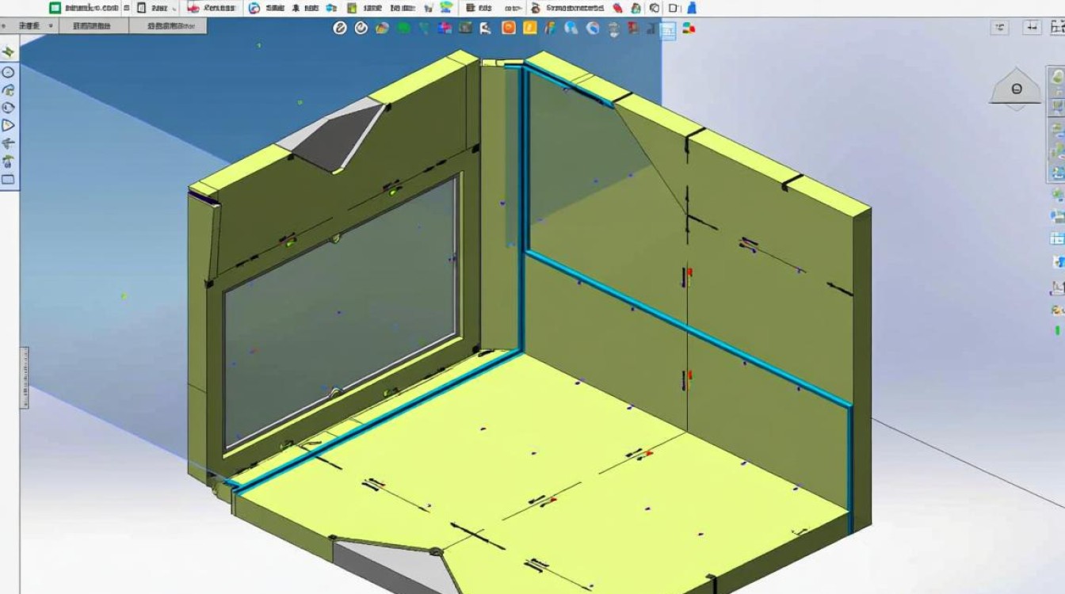This screenshot has width=1065, height=594.
Task: Click the green round icon in view toolbar
Action: point(403,28)
